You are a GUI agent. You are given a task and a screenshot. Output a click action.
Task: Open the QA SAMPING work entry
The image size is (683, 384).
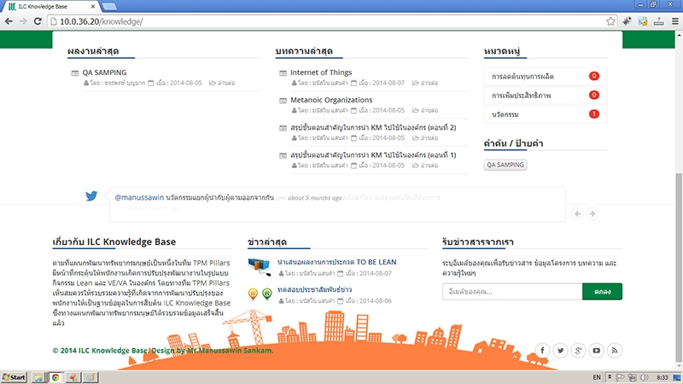104,73
